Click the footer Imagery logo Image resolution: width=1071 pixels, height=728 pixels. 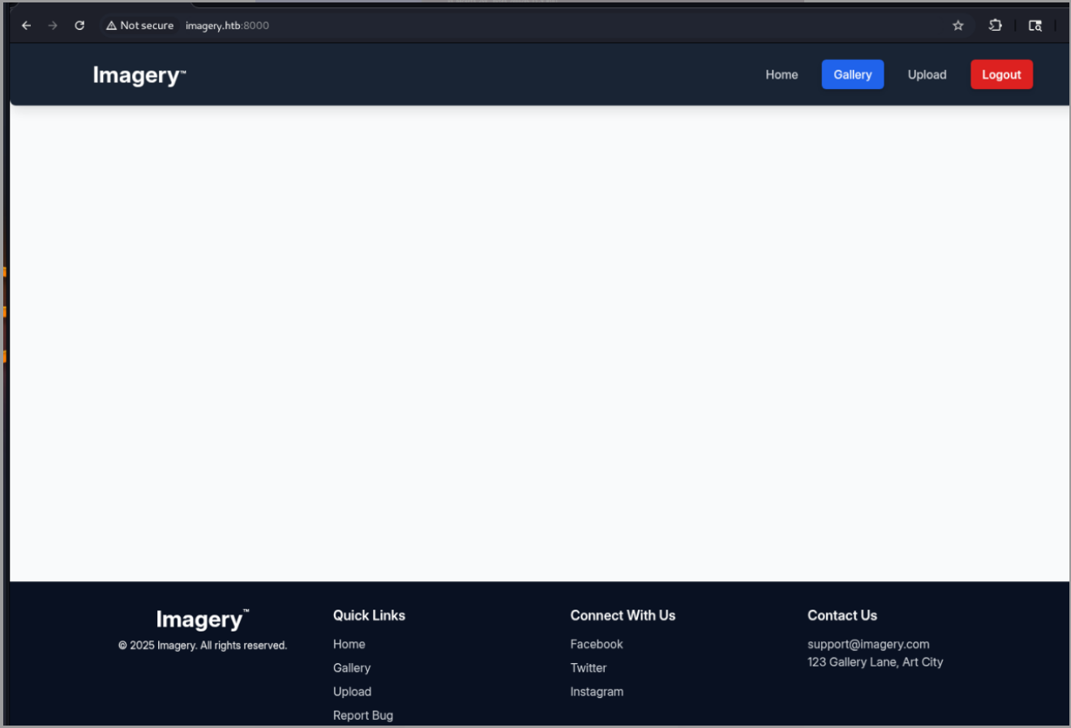pos(203,619)
